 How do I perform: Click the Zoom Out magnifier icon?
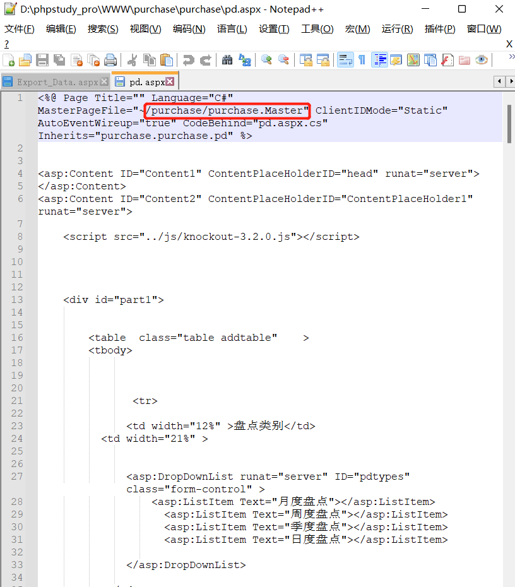pos(284,60)
